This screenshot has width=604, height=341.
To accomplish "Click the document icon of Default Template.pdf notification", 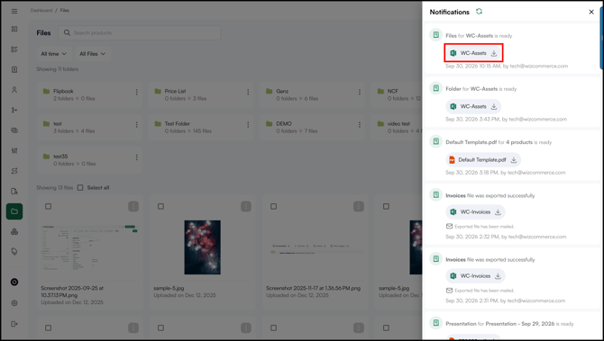I will coord(435,141).
